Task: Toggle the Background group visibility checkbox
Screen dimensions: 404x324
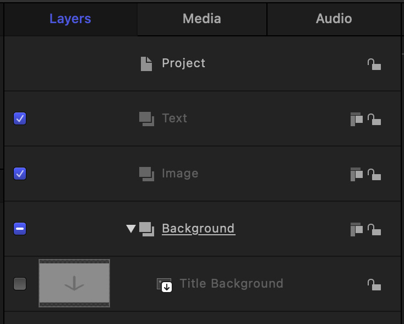Action: 20,229
